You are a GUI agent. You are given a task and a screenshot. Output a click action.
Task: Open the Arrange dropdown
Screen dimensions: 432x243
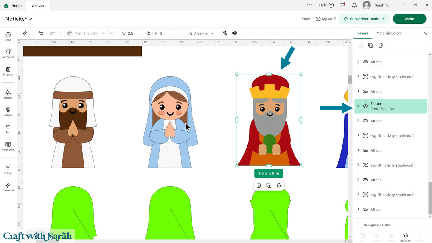tap(200, 33)
